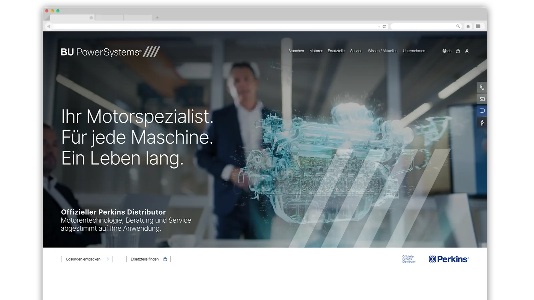Open the Branchen menu
The height and width of the screenshot is (300, 534).
click(296, 51)
